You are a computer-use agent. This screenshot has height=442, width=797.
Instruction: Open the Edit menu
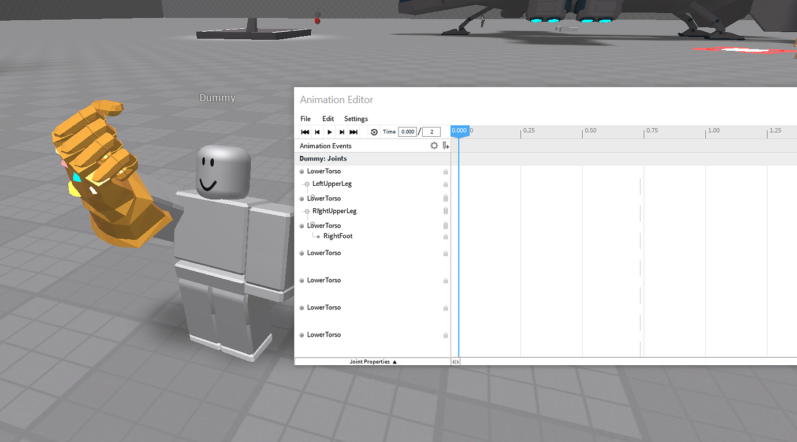coord(328,119)
